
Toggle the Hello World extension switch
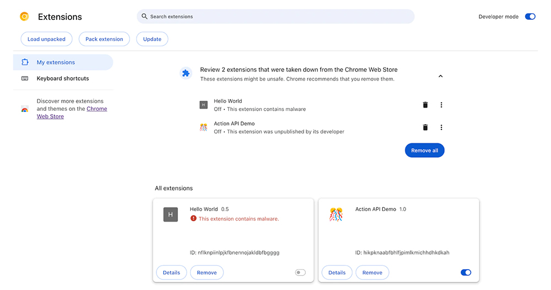[x=300, y=272]
